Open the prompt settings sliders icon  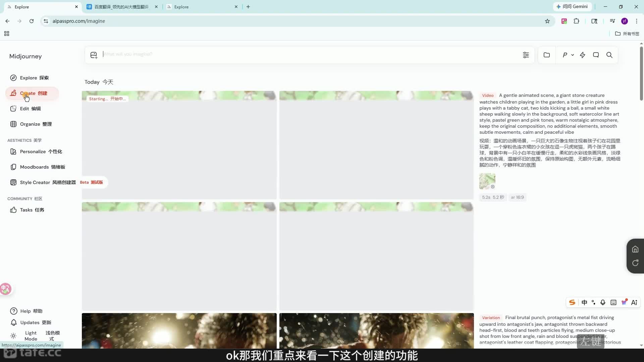[x=526, y=55]
